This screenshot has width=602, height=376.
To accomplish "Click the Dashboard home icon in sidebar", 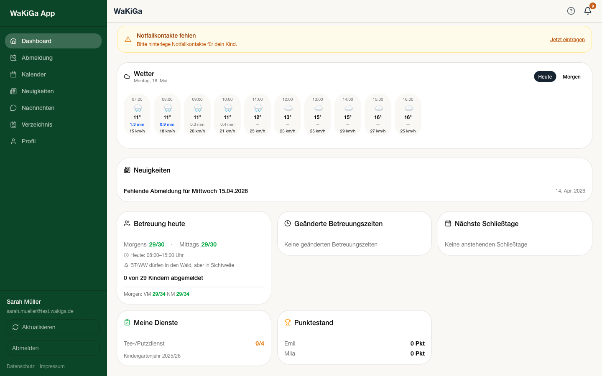I will pyautogui.click(x=13, y=41).
